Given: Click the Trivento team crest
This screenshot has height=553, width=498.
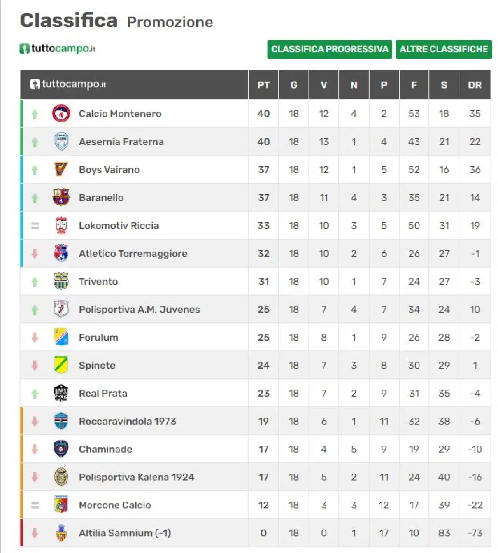Looking at the screenshot, I should pyautogui.click(x=61, y=281).
